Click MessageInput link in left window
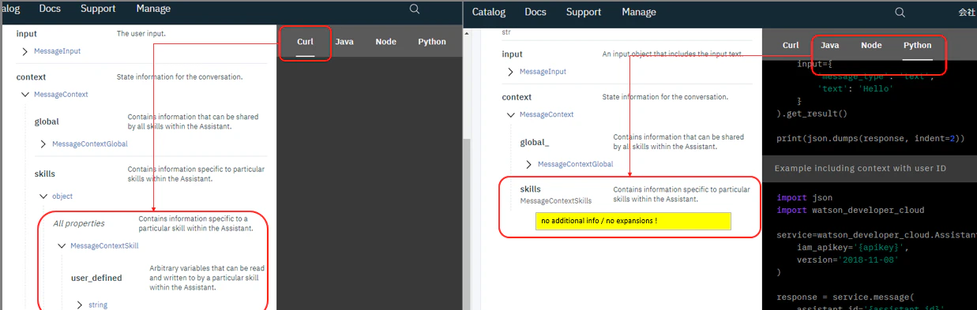 (57, 51)
